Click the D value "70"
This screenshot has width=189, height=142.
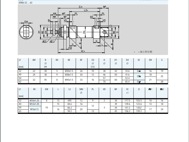104,82
